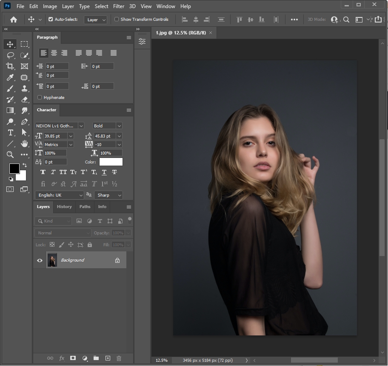
Task: Hide the Background layer with eye icon
Action: [40, 260]
